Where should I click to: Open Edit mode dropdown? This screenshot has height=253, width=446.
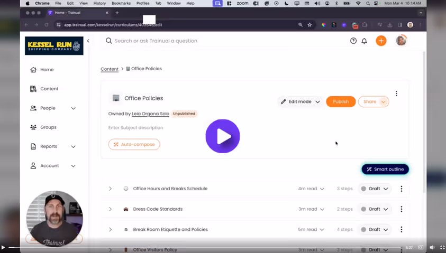301,101
